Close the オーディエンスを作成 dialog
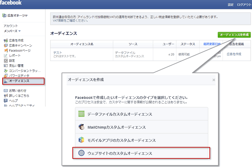 click(214, 80)
